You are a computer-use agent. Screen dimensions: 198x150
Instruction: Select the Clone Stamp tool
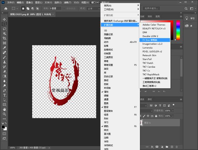pos(4,62)
